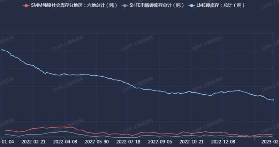Select grey SHFE line point at 2022-04-08
This screenshot has width=279, height=147.
click(x=65, y=131)
